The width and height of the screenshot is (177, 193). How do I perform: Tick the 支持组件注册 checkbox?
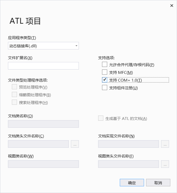105,88
